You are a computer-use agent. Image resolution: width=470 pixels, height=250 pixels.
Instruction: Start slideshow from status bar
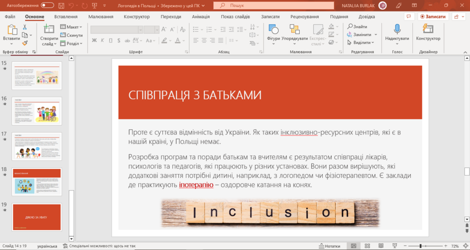point(395,246)
